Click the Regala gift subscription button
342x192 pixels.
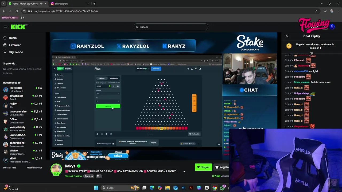pyautogui.click(x=221, y=167)
